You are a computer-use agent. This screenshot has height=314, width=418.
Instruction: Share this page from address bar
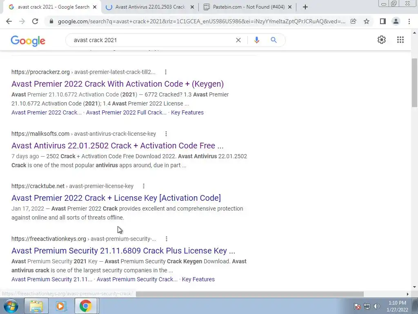(354, 21)
